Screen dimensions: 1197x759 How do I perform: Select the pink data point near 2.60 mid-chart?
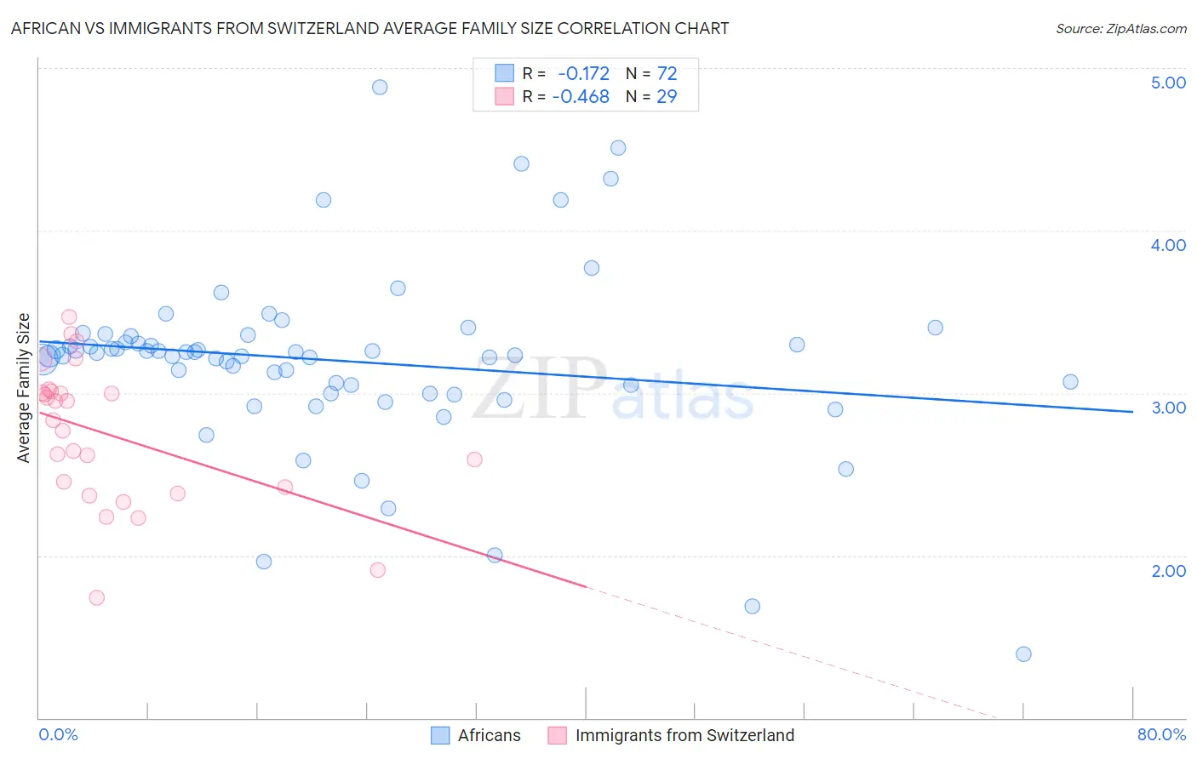point(475,459)
